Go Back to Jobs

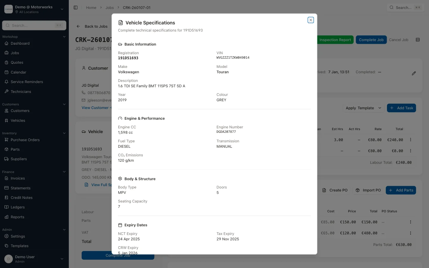pyautogui.click(x=92, y=27)
